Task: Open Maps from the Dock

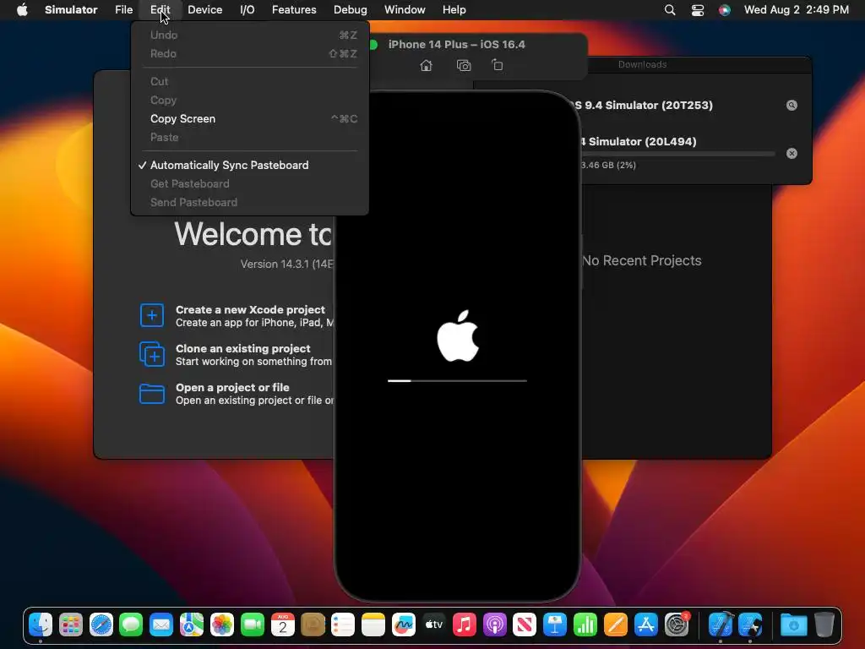Action: [192, 624]
